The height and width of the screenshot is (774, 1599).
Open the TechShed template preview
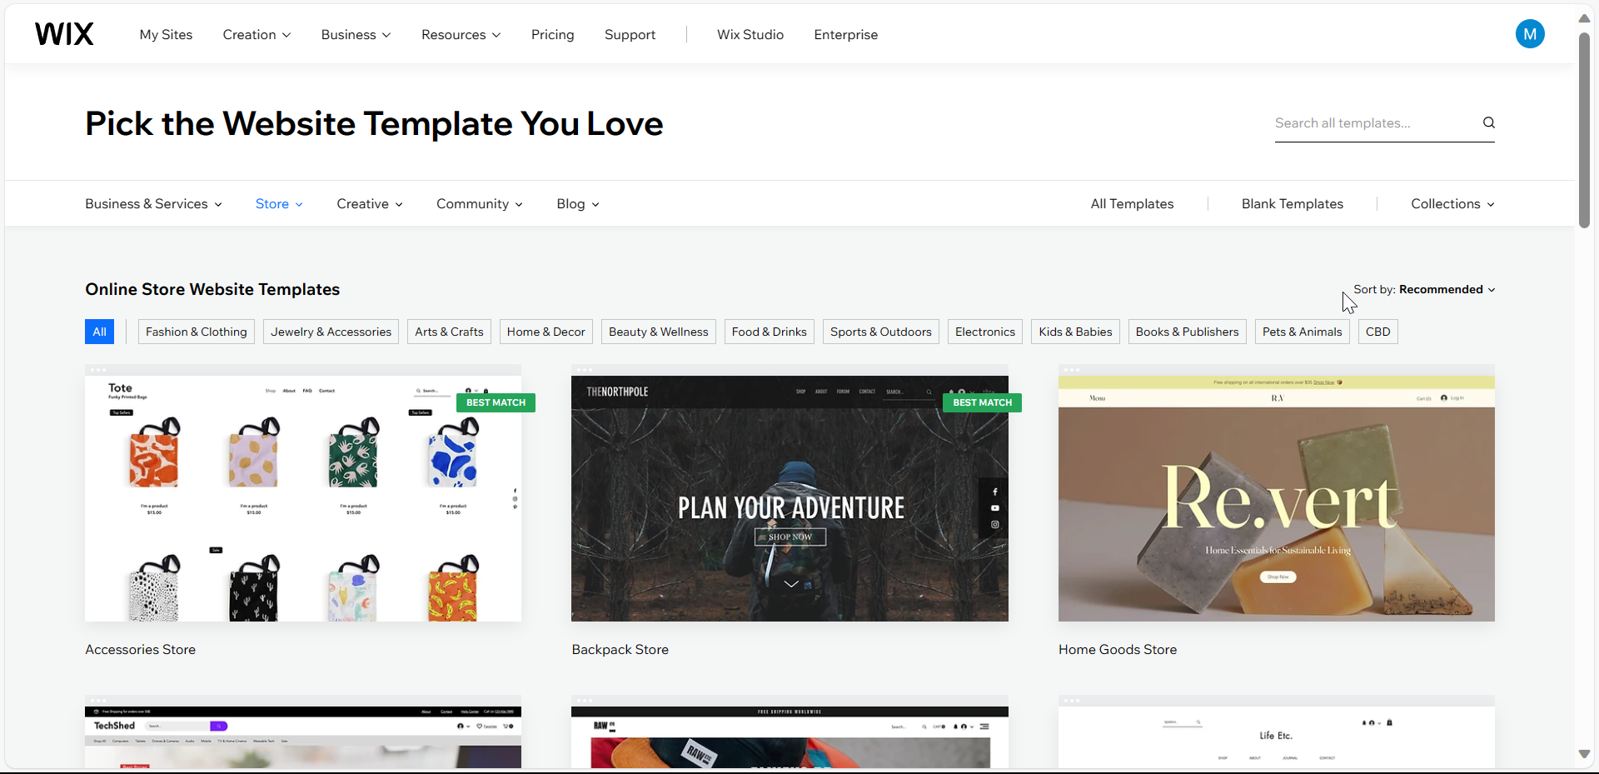(303, 732)
